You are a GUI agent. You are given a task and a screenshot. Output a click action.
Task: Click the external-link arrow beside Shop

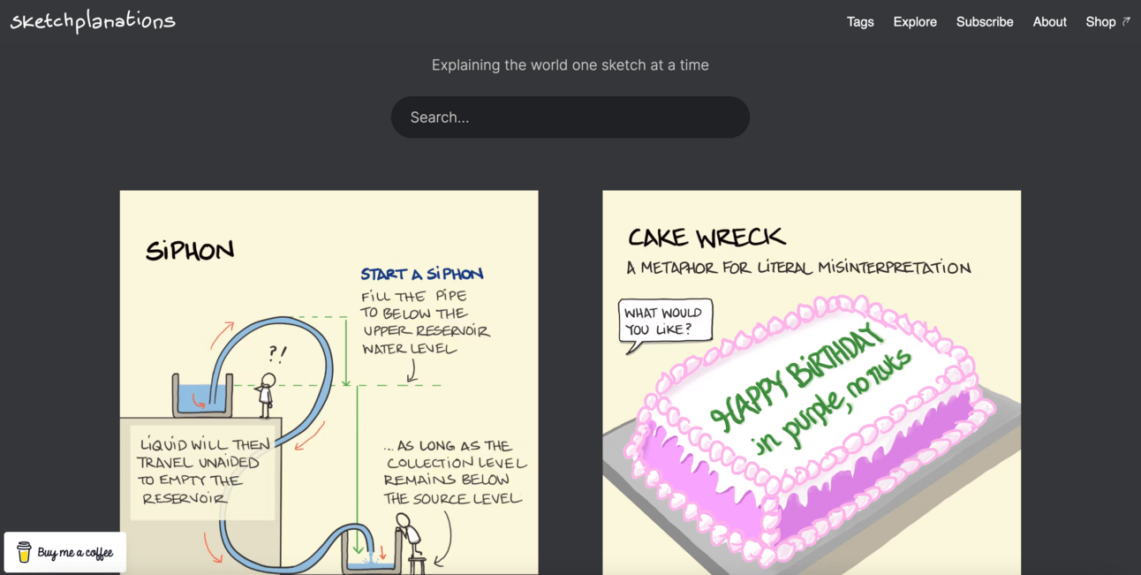pyautogui.click(x=1126, y=21)
